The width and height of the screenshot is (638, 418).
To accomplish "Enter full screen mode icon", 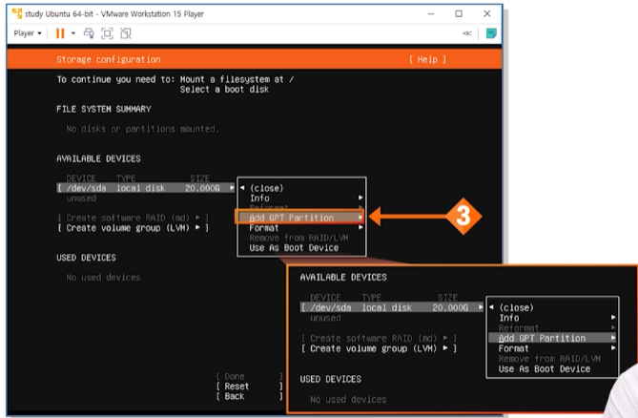I will [x=107, y=33].
